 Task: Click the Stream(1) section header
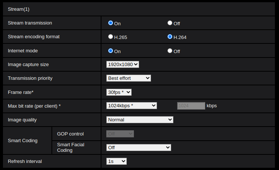(x=19, y=9)
